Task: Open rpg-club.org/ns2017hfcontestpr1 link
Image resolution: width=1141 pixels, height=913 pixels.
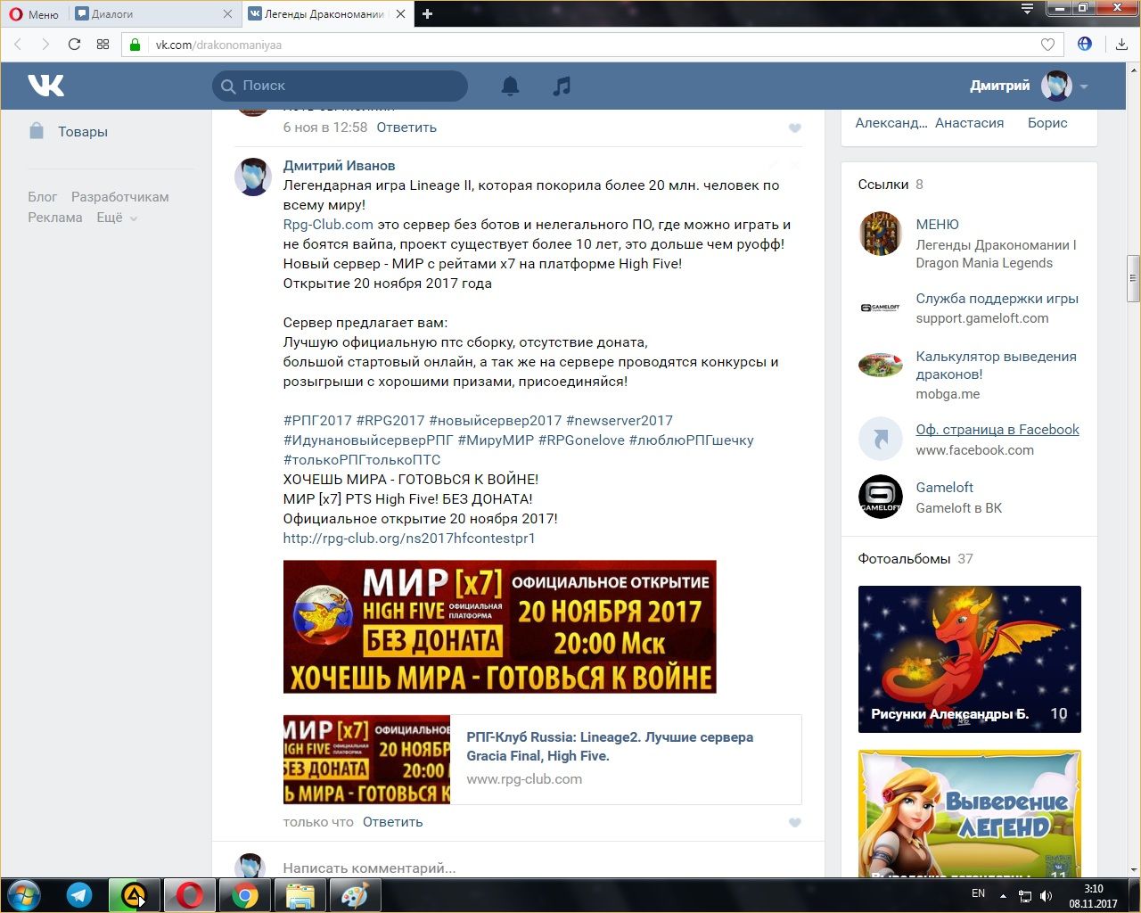Action: coord(409,539)
